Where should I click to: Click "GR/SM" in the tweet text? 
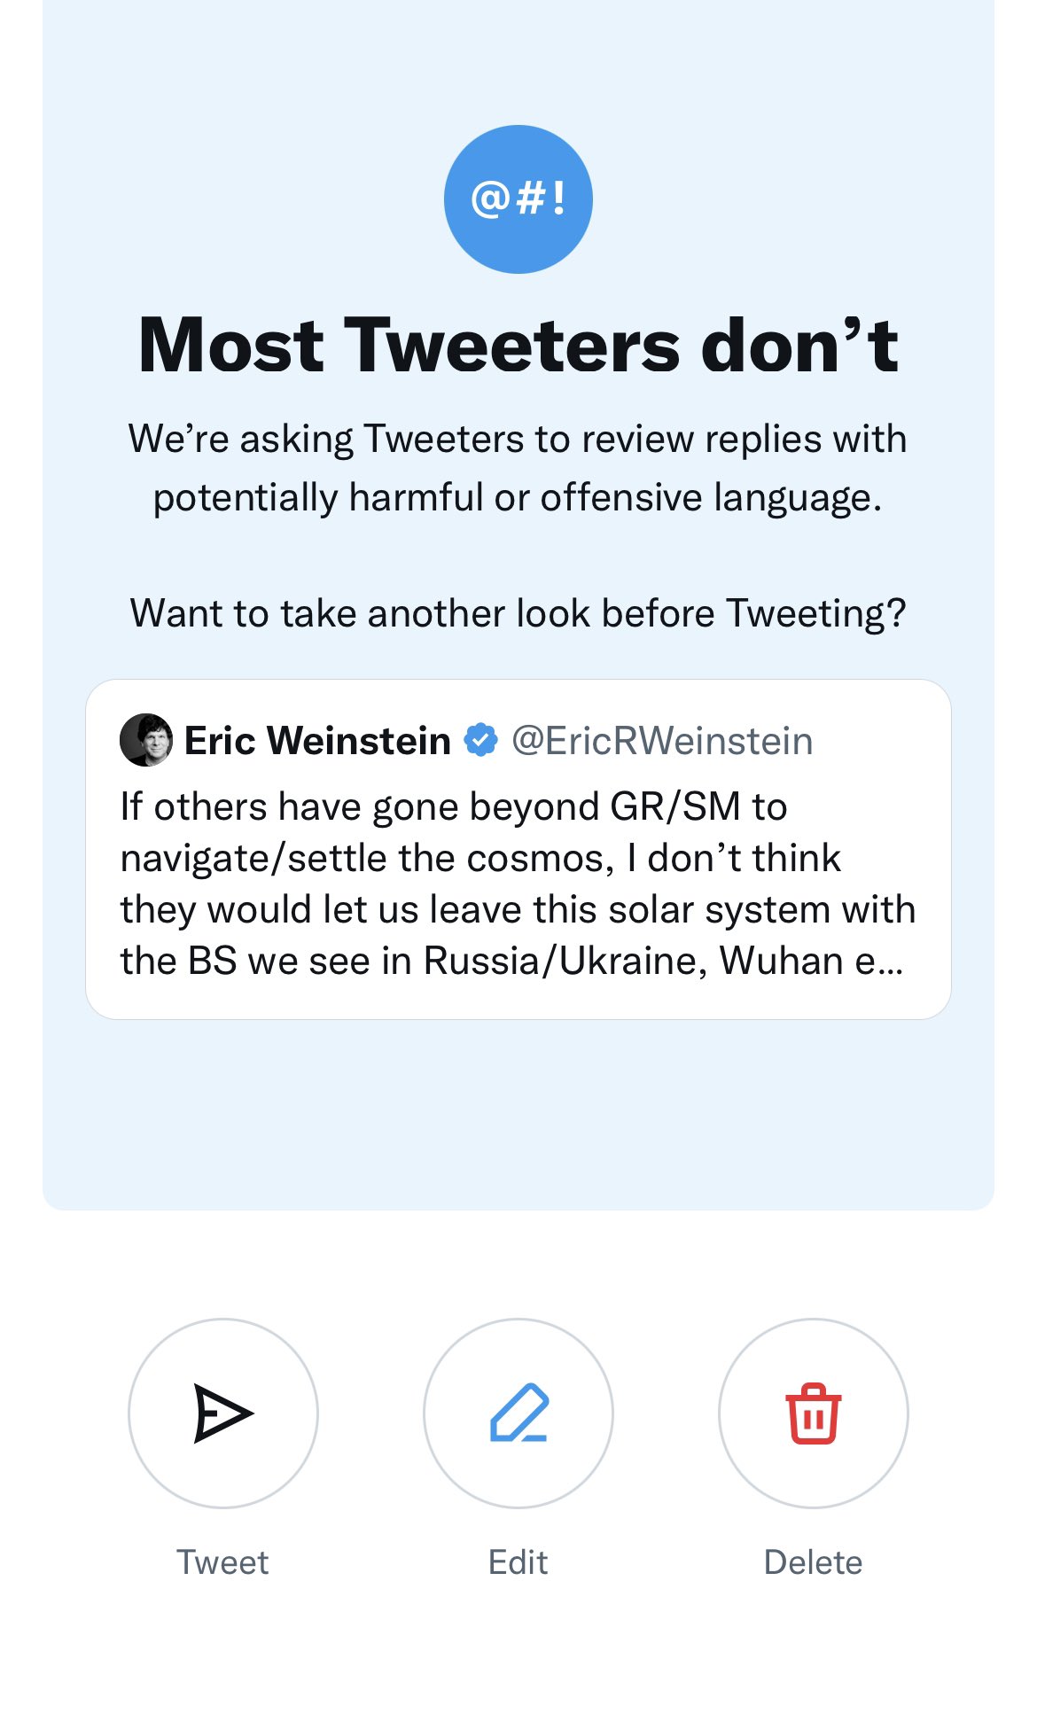tap(675, 807)
